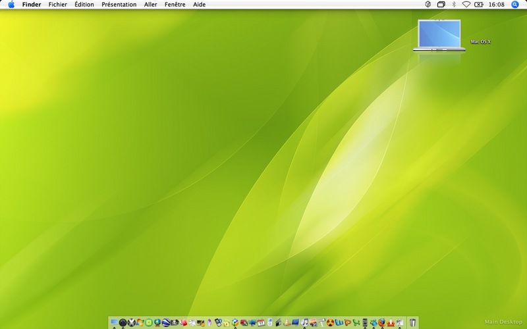Image resolution: width=527 pixels, height=329 pixels.
Task: Launch Firefox from the Dock
Action: pyautogui.click(x=382, y=322)
